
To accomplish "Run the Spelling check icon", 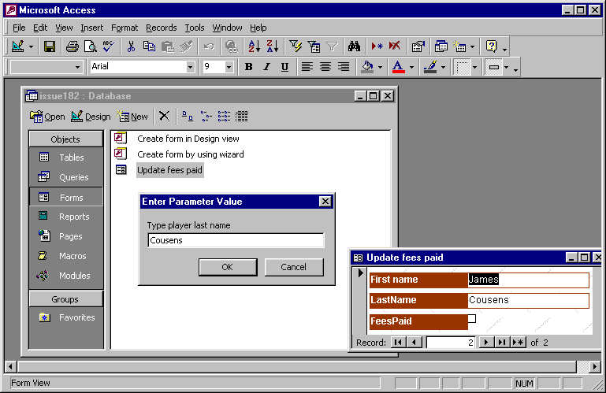I will (109, 46).
